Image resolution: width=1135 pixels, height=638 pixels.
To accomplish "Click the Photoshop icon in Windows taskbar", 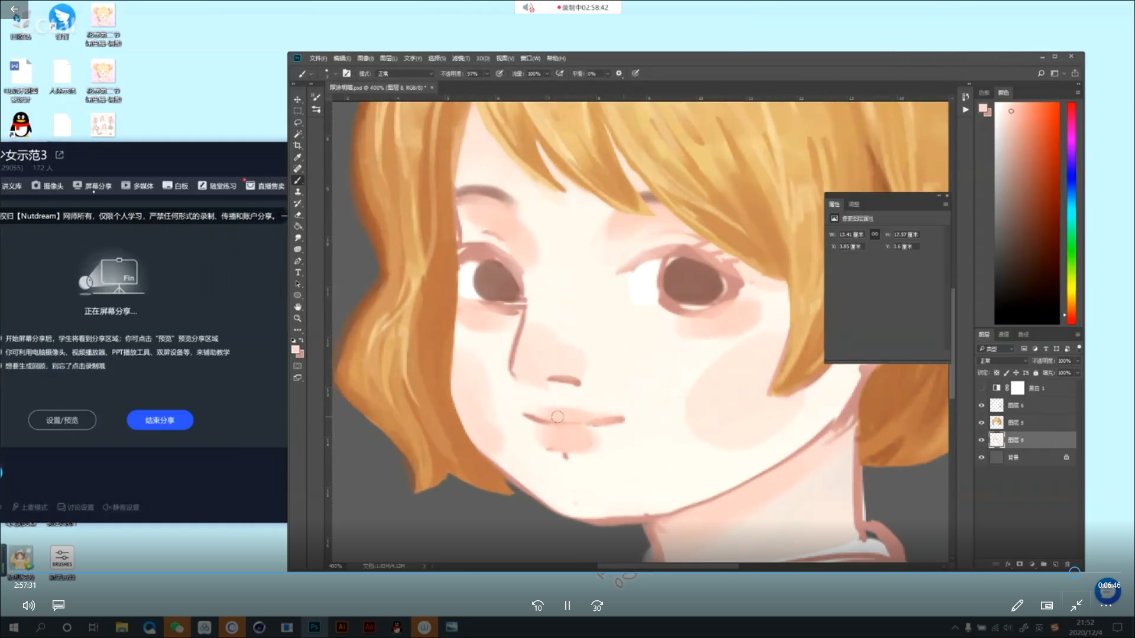I will (314, 627).
